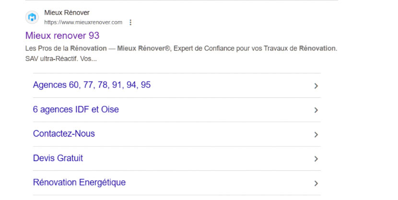Click the chevron on the Devis Gratuit row

click(x=316, y=159)
